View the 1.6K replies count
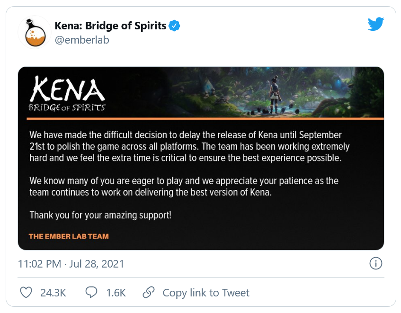401x313 pixels. (x=116, y=293)
